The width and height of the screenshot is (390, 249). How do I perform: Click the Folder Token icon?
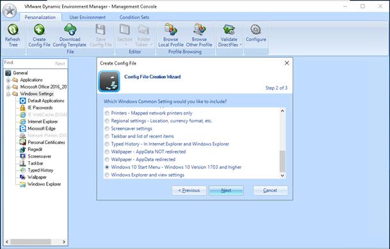pyautogui.click(x=143, y=29)
